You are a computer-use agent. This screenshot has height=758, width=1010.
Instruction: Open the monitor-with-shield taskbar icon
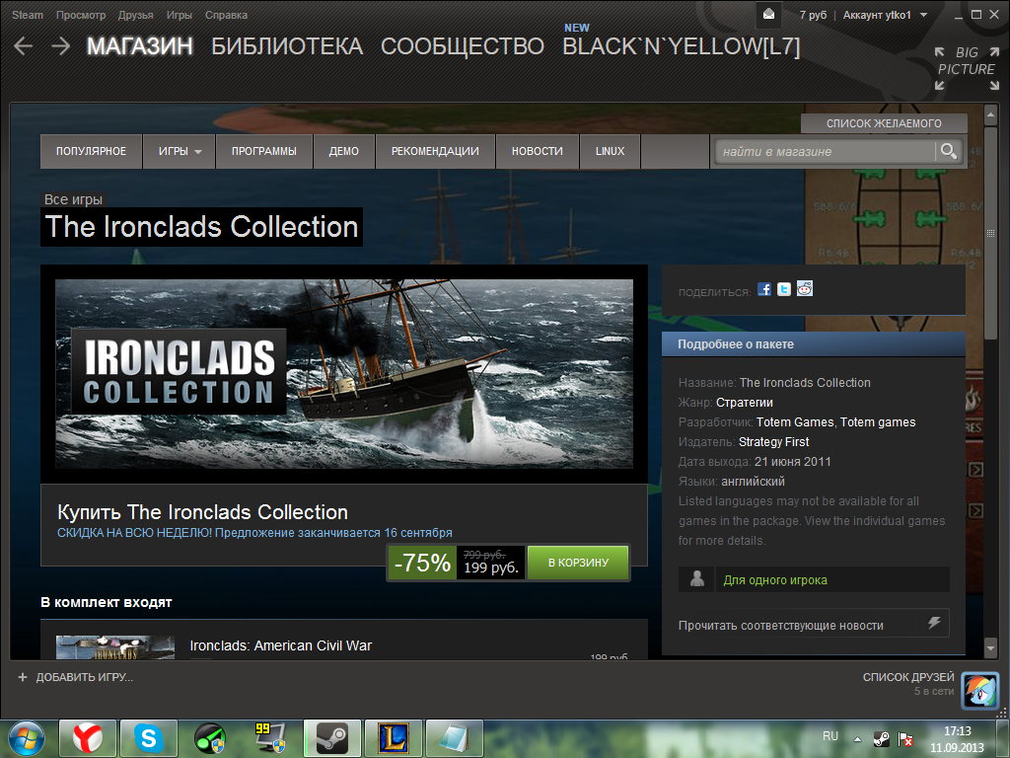(x=270, y=738)
